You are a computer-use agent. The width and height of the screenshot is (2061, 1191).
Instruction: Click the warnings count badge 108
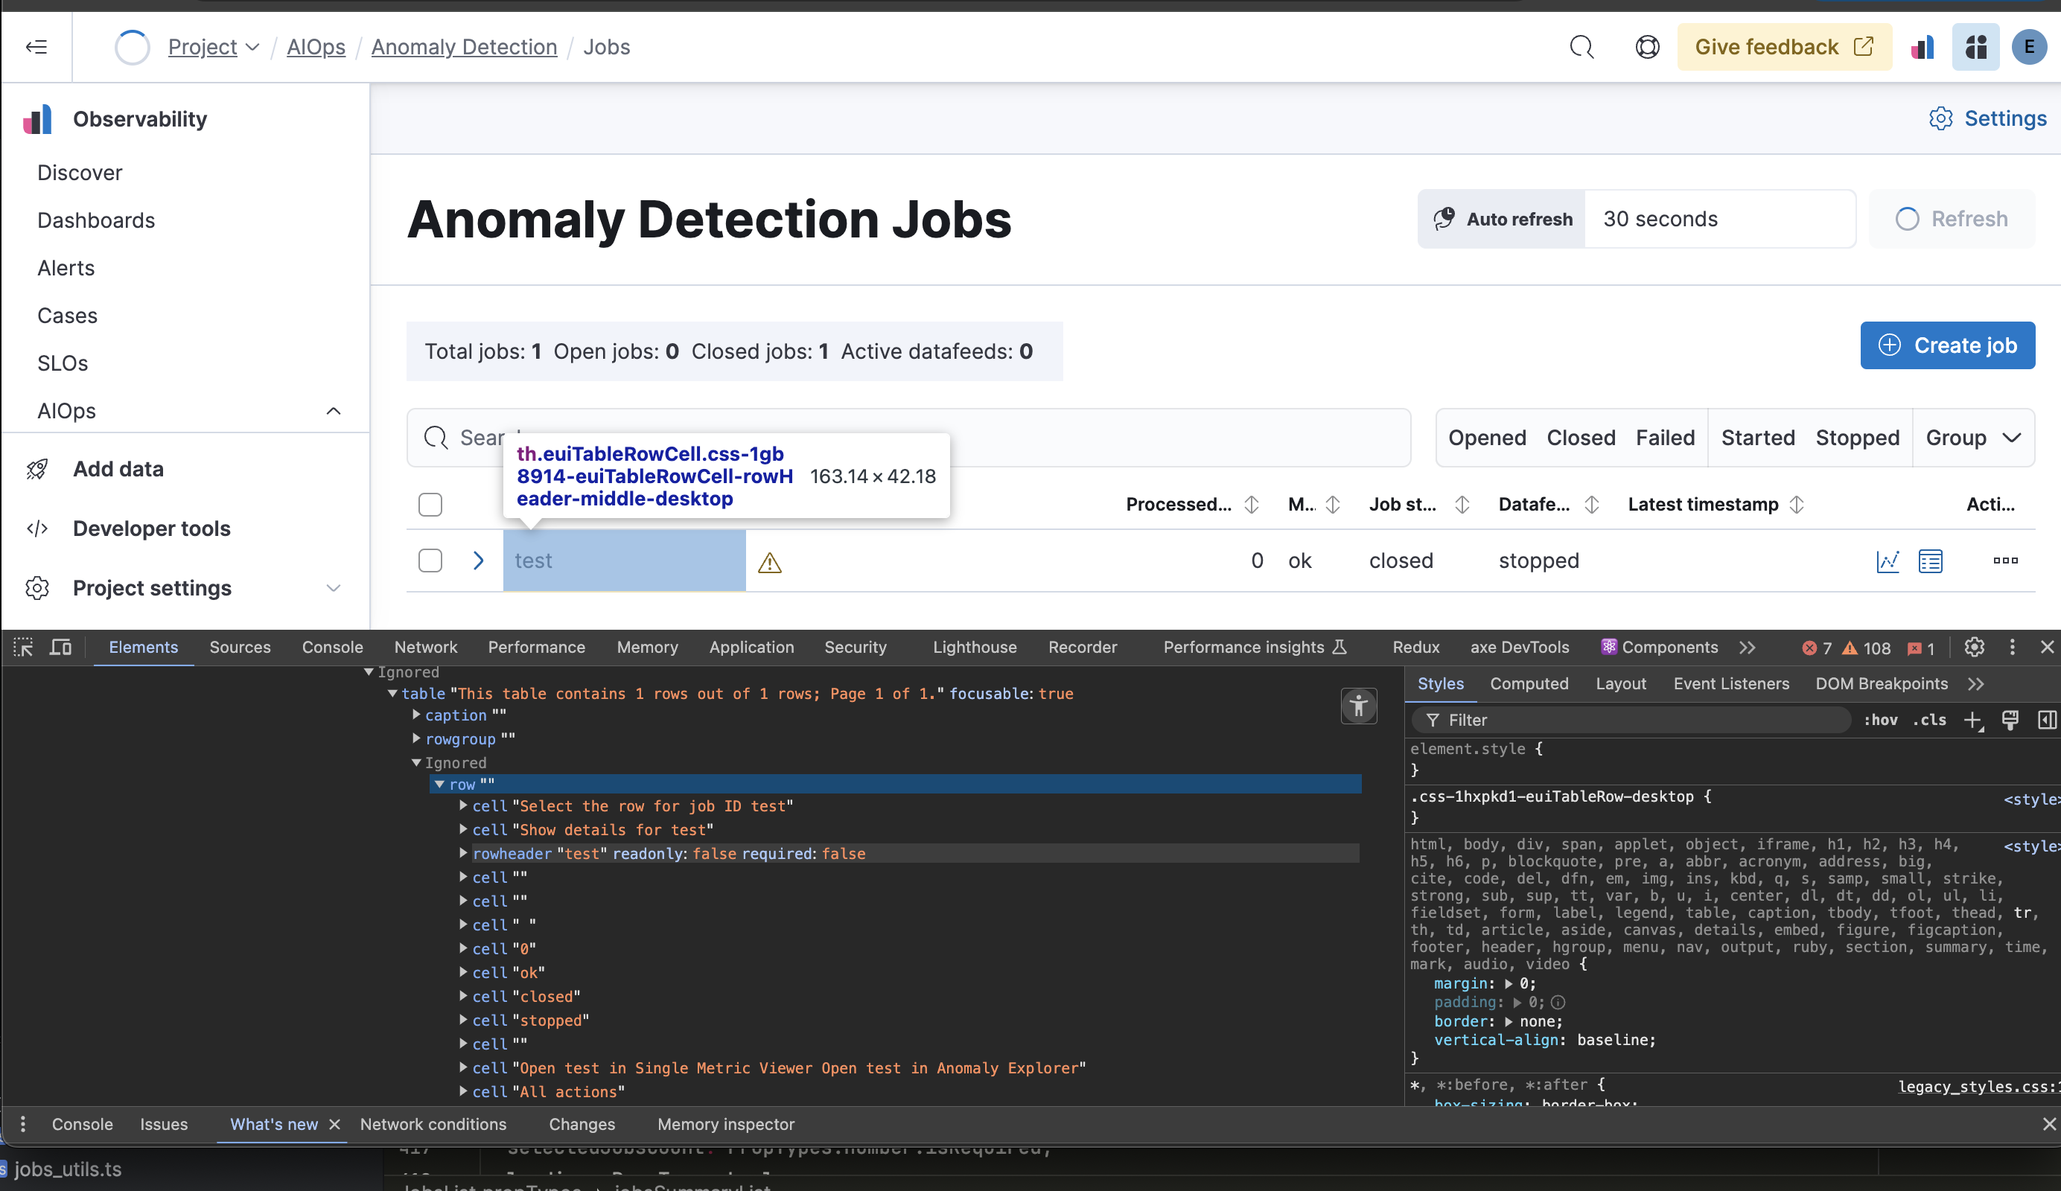pos(1867,648)
